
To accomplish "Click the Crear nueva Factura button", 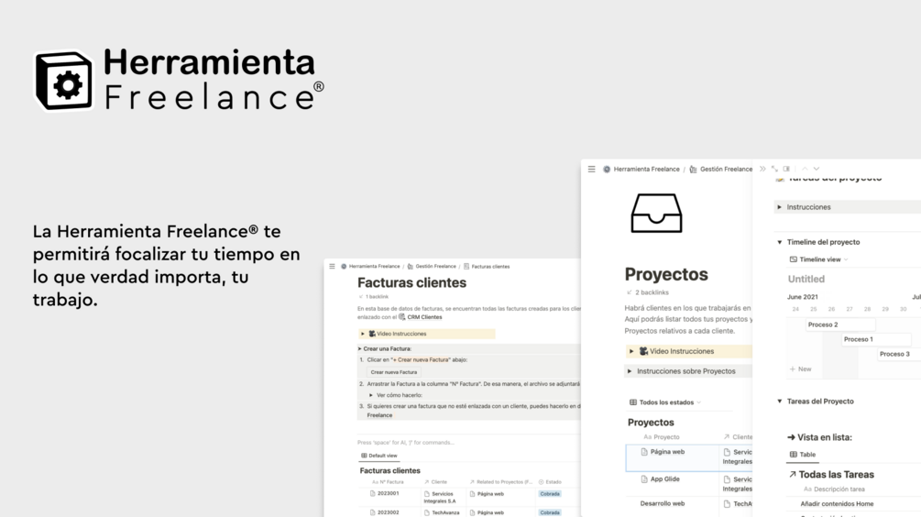I will tap(393, 372).
